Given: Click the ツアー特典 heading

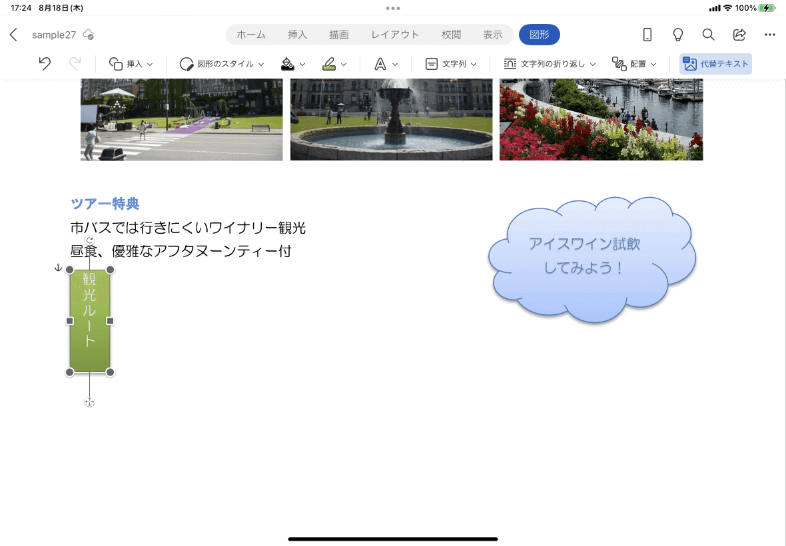Looking at the screenshot, I should [105, 203].
